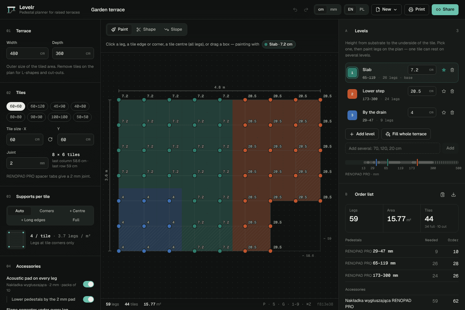Select the 100×100 tile size chip
The width and height of the screenshot is (465, 310).
click(59, 117)
